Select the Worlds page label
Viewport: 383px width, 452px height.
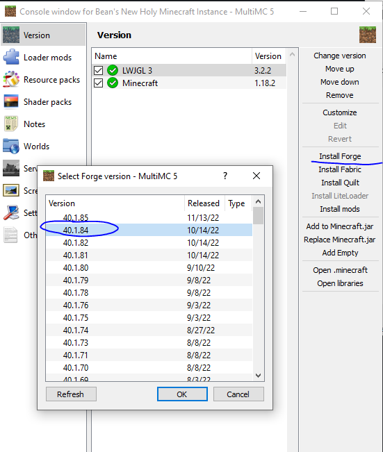tap(36, 146)
